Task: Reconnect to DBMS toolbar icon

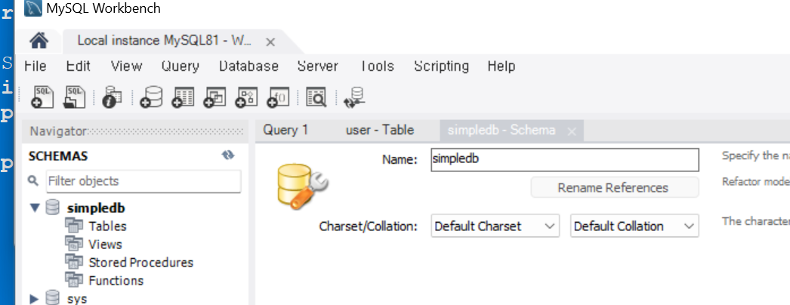Action: click(355, 97)
